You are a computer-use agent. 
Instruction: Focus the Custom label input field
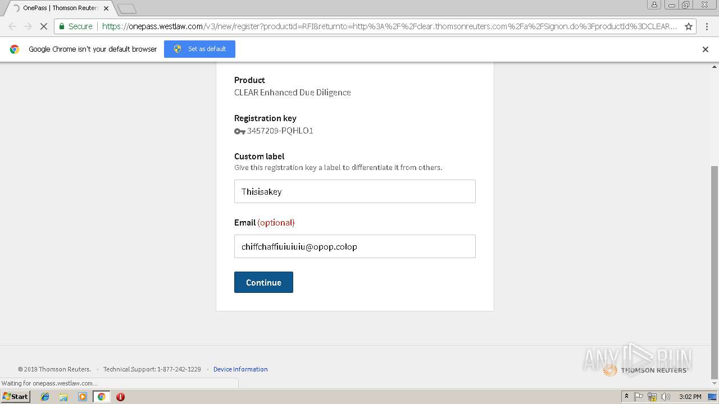355,191
